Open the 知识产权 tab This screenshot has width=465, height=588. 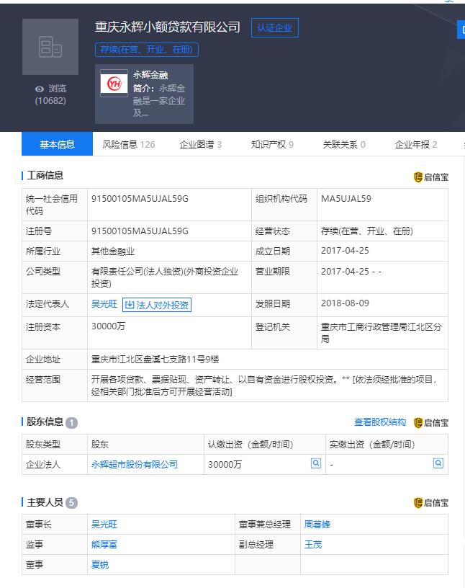tap(272, 144)
